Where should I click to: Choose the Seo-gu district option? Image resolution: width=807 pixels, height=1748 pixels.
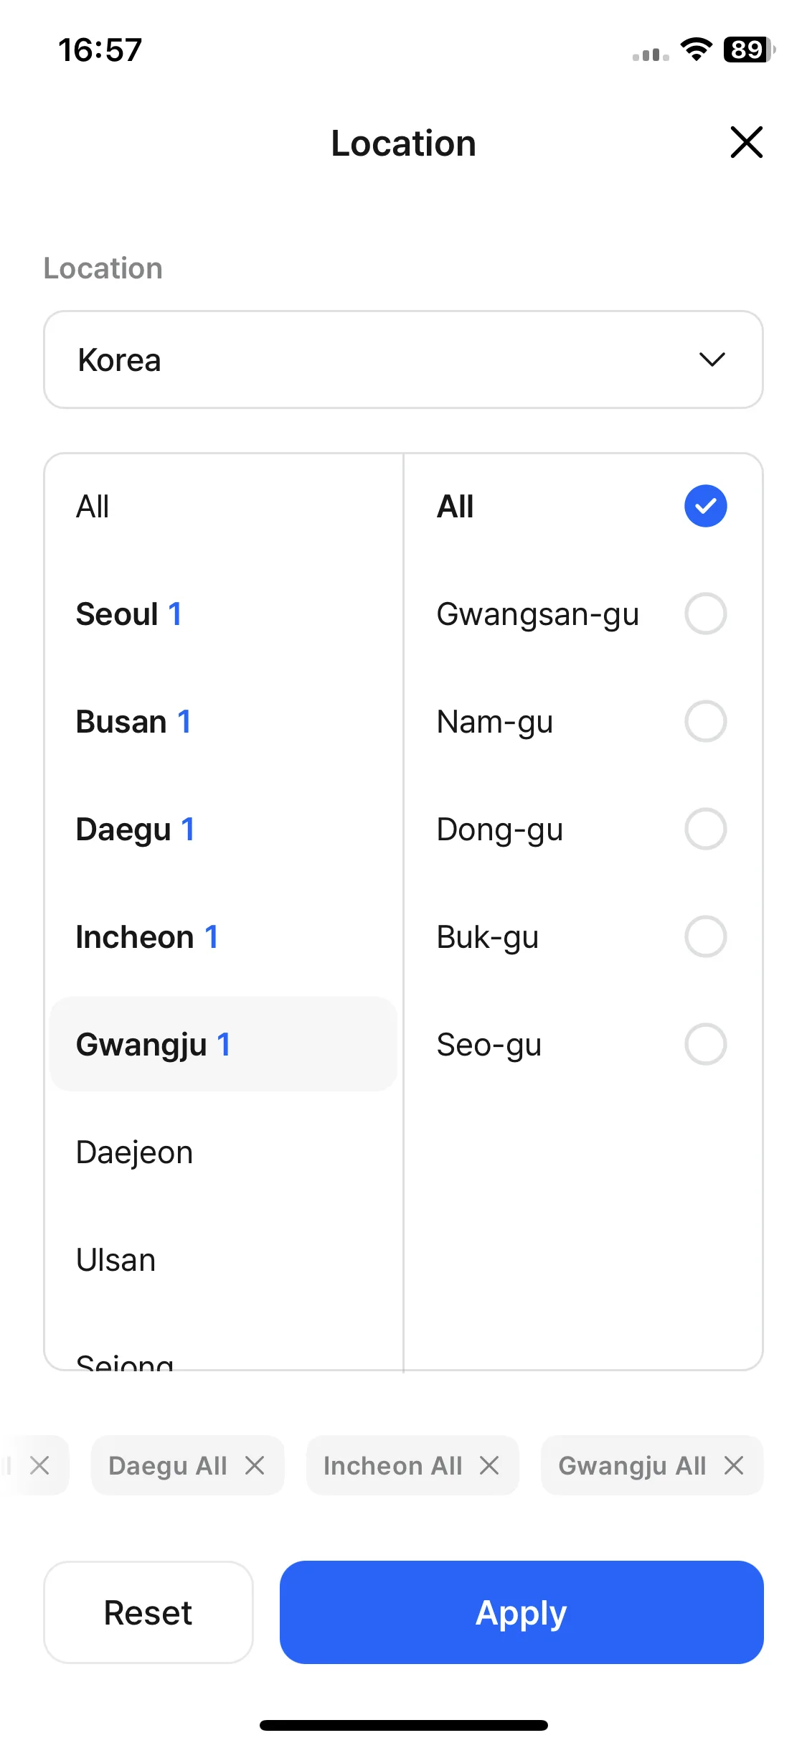point(582,1044)
